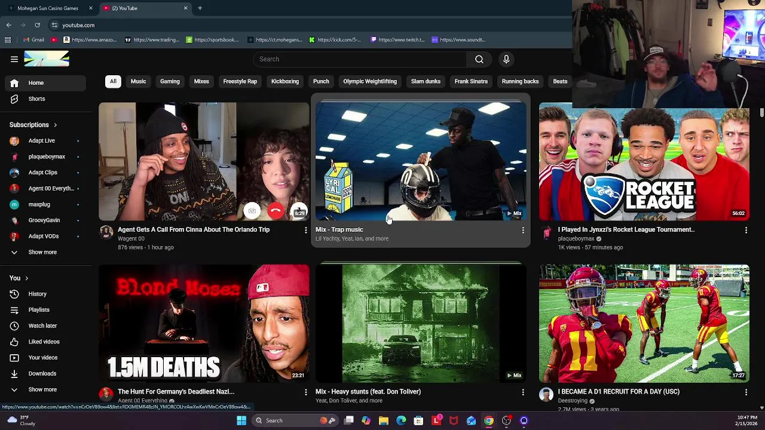Open Windows Start menu
Screen dimensions: 765x430
click(x=241, y=420)
